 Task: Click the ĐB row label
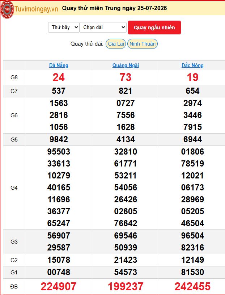click(14, 287)
